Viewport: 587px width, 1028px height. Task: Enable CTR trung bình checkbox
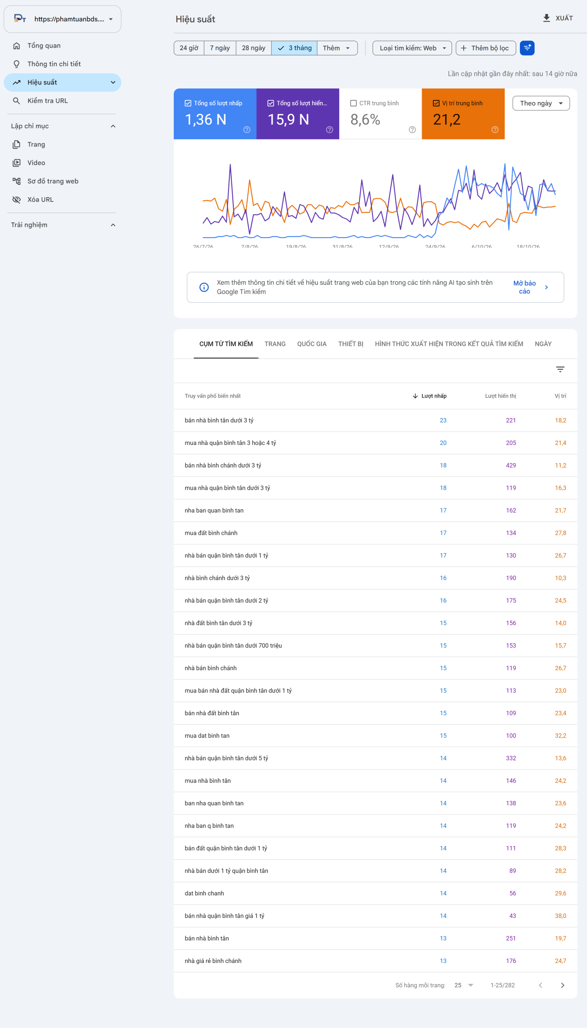(x=353, y=103)
